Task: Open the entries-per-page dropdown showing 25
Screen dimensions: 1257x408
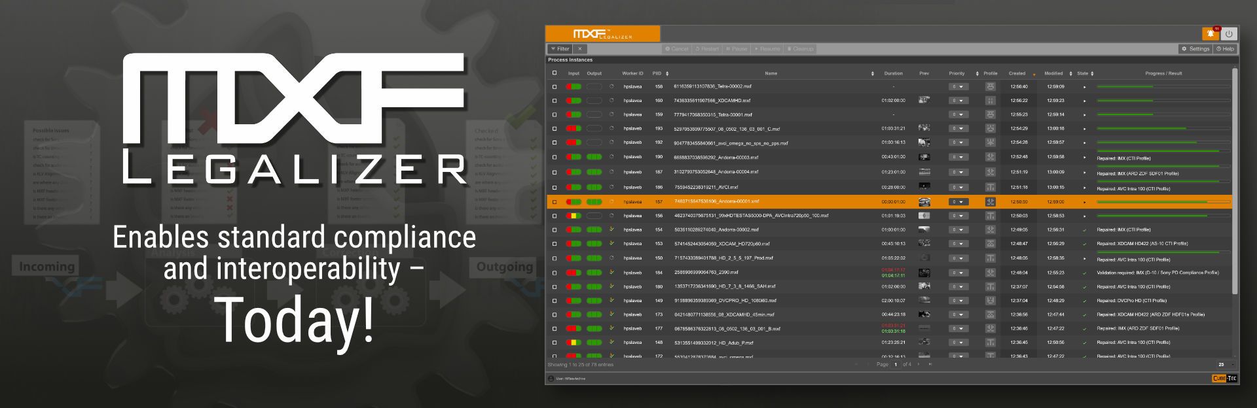Action: 1225,365
